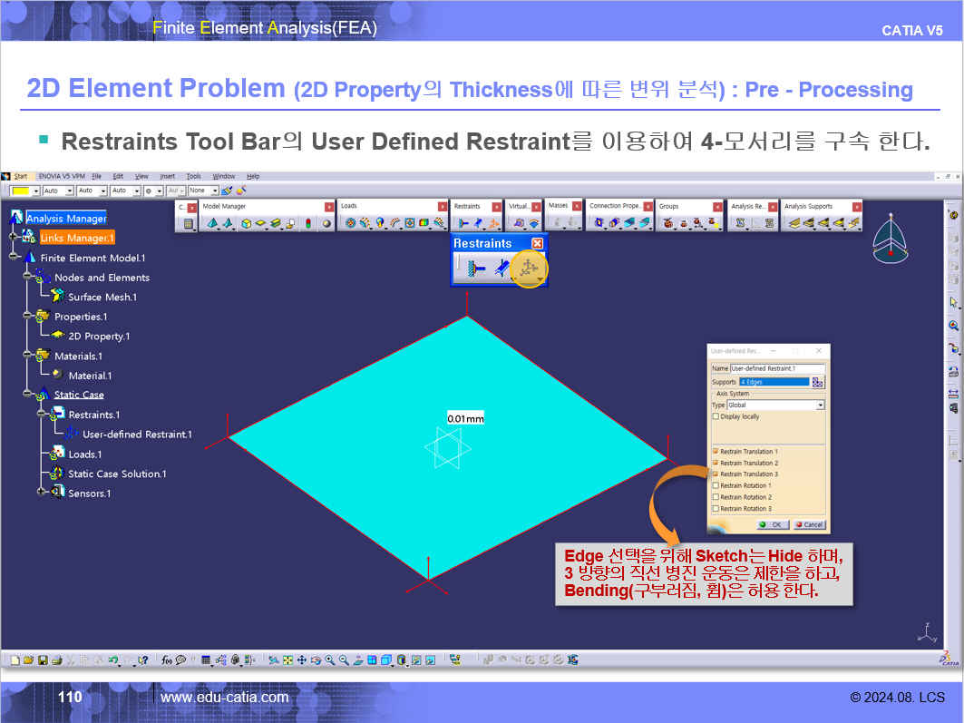The width and height of the screenshot is (964, 723).
Task: Check the Display locally checkbox
Action: point(716,416)
